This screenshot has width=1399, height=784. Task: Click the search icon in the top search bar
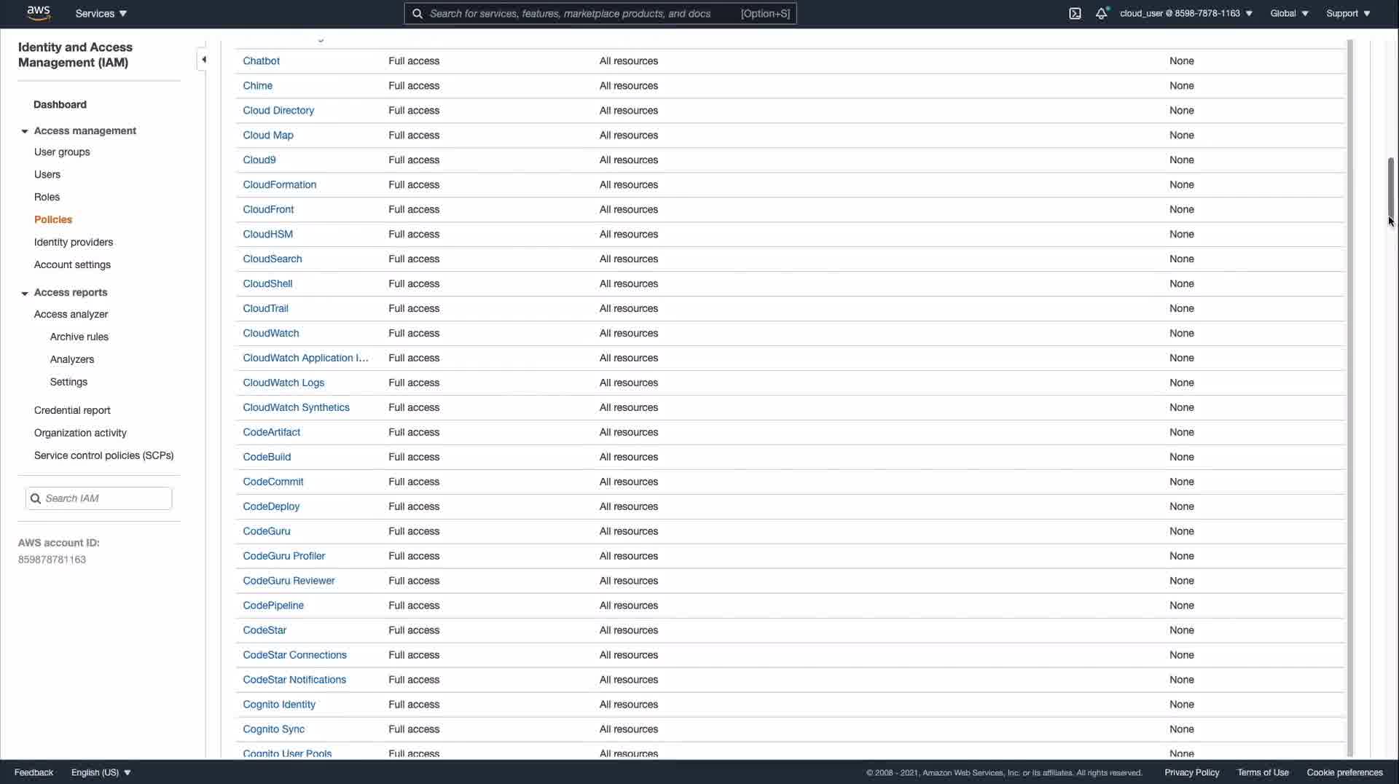[x=418, y=13]
